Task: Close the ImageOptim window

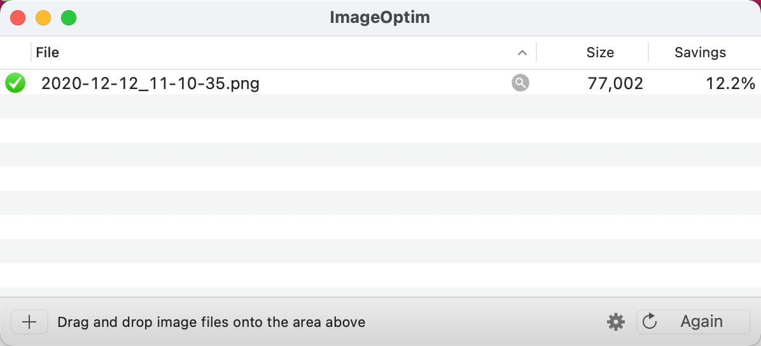Action: click(18, 18)
